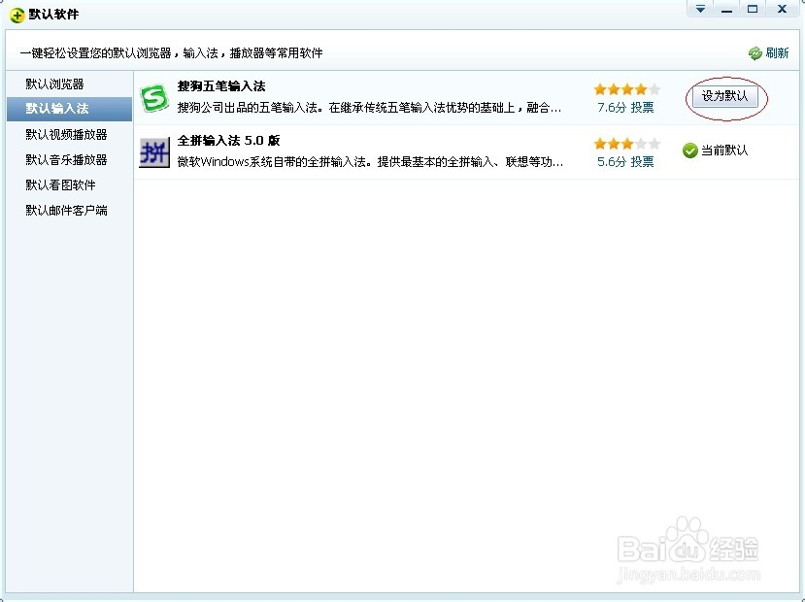Click the 刷新 refresh link

[777, 52]
